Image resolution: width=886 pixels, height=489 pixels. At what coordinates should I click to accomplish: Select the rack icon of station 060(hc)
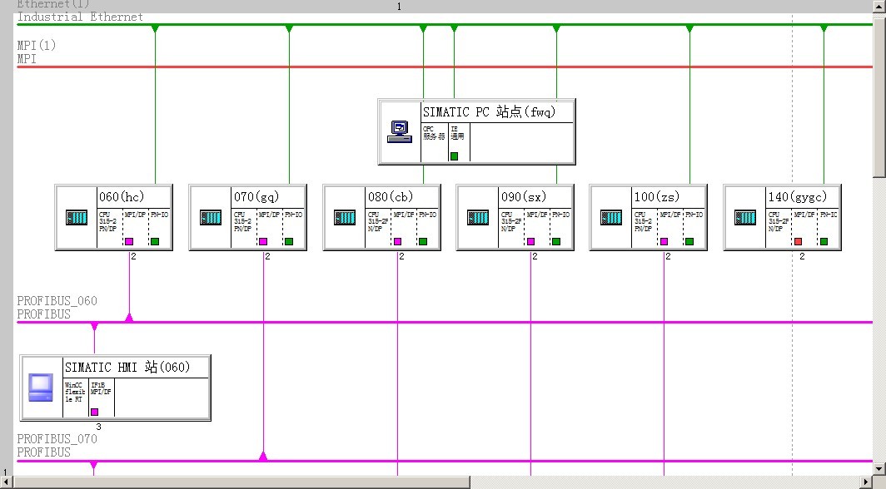[x=77, y=217]
